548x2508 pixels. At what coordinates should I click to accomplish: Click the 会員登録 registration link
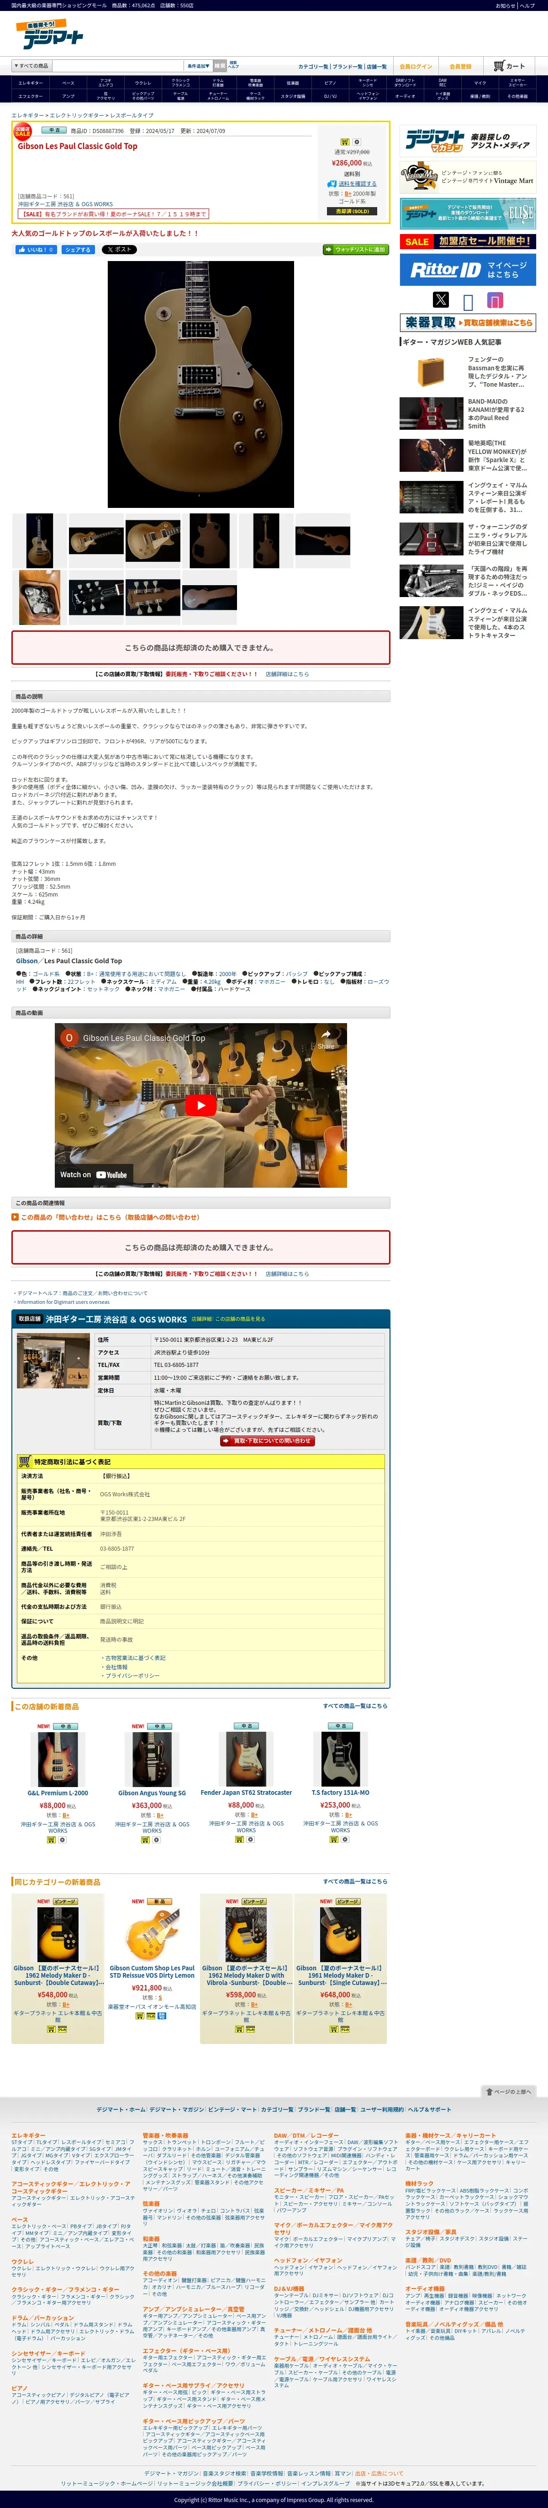[x=460, y=66]
